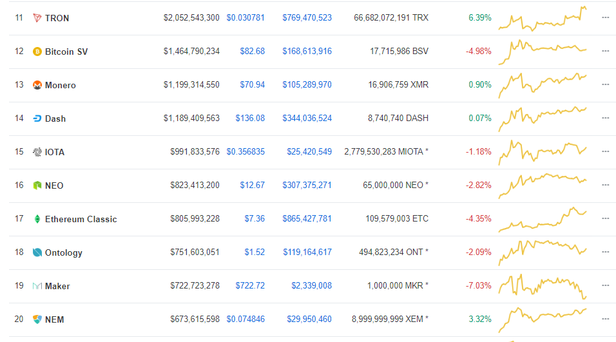Click the Monero coin logo icon
The height and width of the screenshot is (342, 616).
(37, 85)
